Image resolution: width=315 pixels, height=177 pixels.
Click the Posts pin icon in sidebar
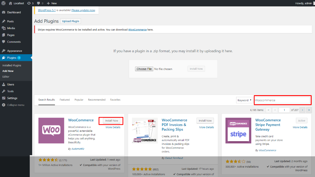click(x=4, y=21)
